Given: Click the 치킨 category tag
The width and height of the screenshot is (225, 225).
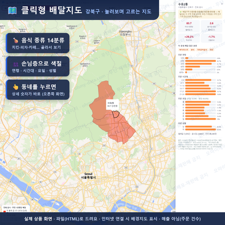Looking at the screenshot, I should 211,49.
